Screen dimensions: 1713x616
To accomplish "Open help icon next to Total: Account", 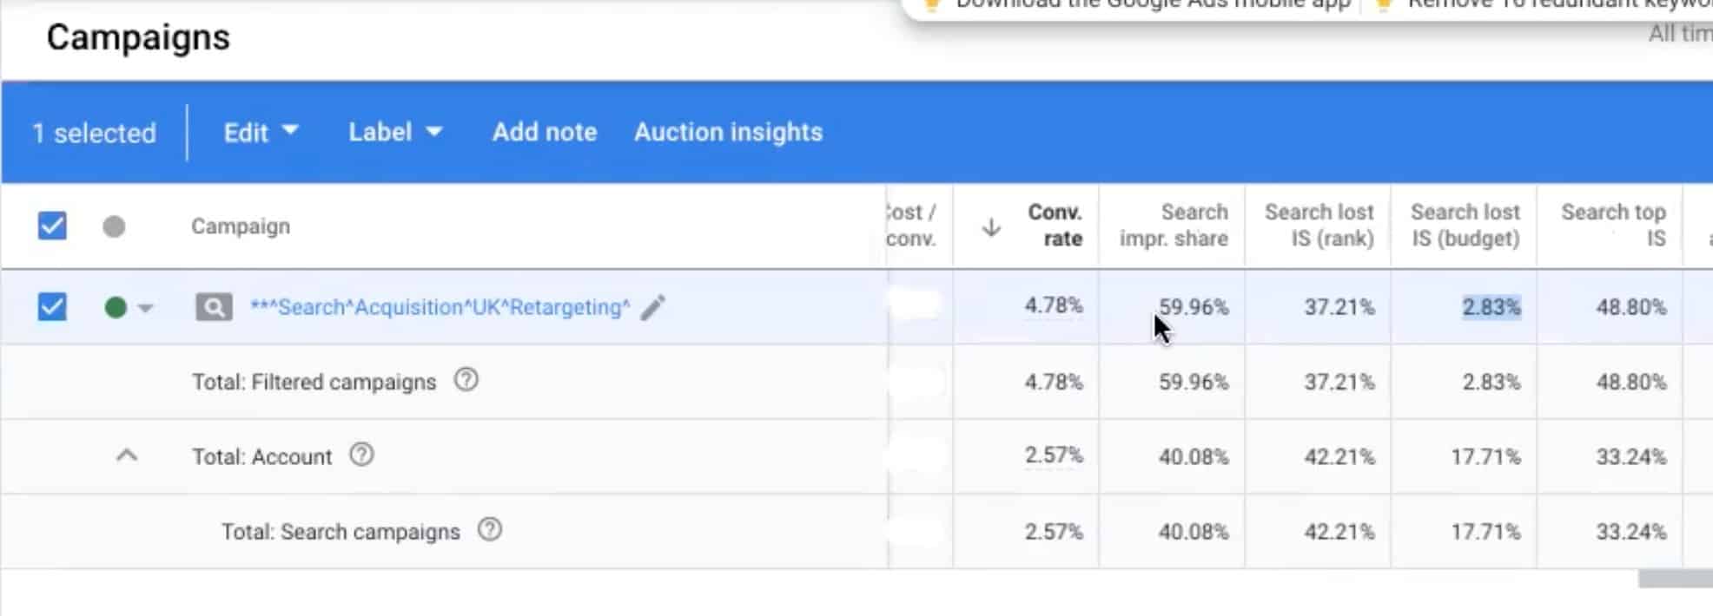I will (361, 455).
